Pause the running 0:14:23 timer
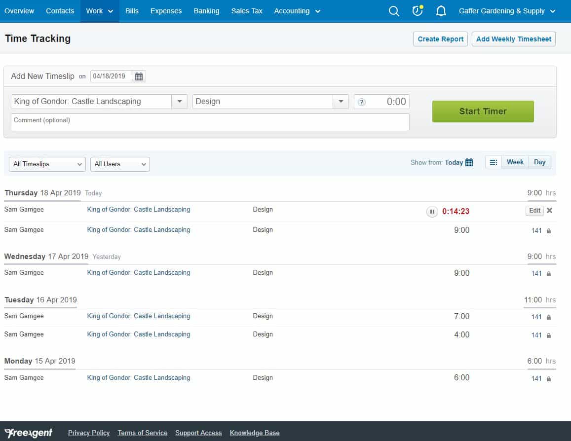571x441 pixels. coord(432,212)
